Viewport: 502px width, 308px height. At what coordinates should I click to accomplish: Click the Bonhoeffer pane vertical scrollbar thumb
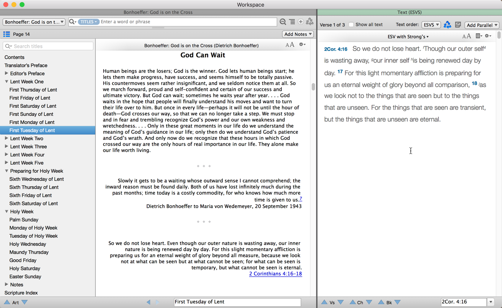313,87
